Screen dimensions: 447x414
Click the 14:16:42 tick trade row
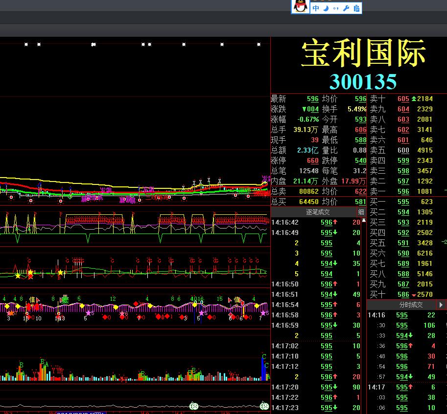coord(316,222)
